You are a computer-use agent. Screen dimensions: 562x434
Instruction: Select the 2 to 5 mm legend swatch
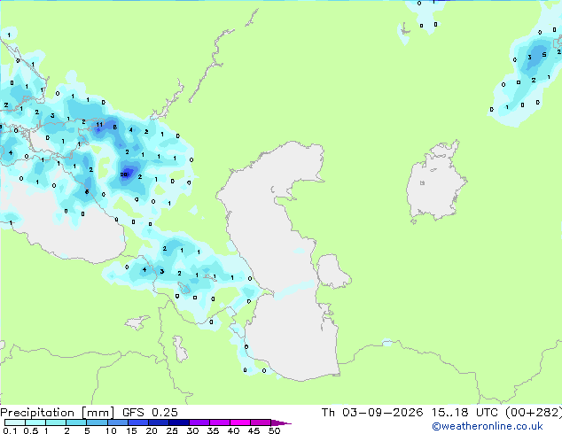point(76,422)
